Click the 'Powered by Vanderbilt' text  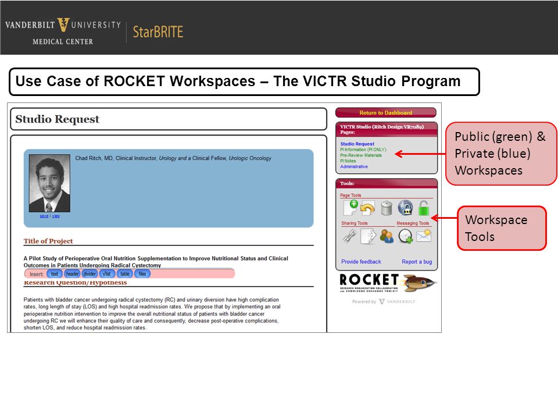(x=384, y=301)
